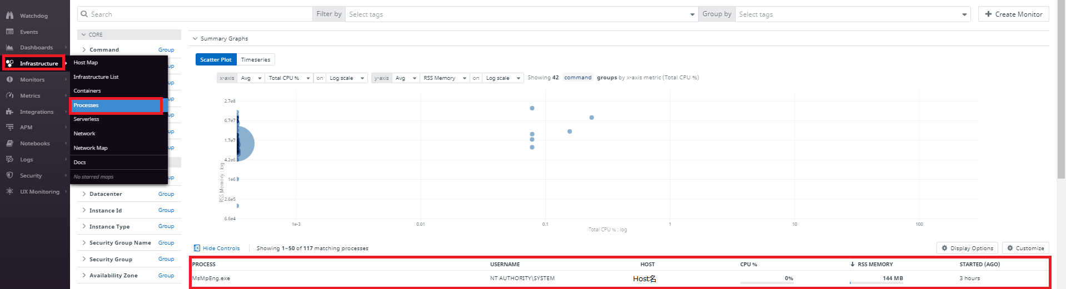
Task: Expand the Instance Id facet
Action: point(84,210)
